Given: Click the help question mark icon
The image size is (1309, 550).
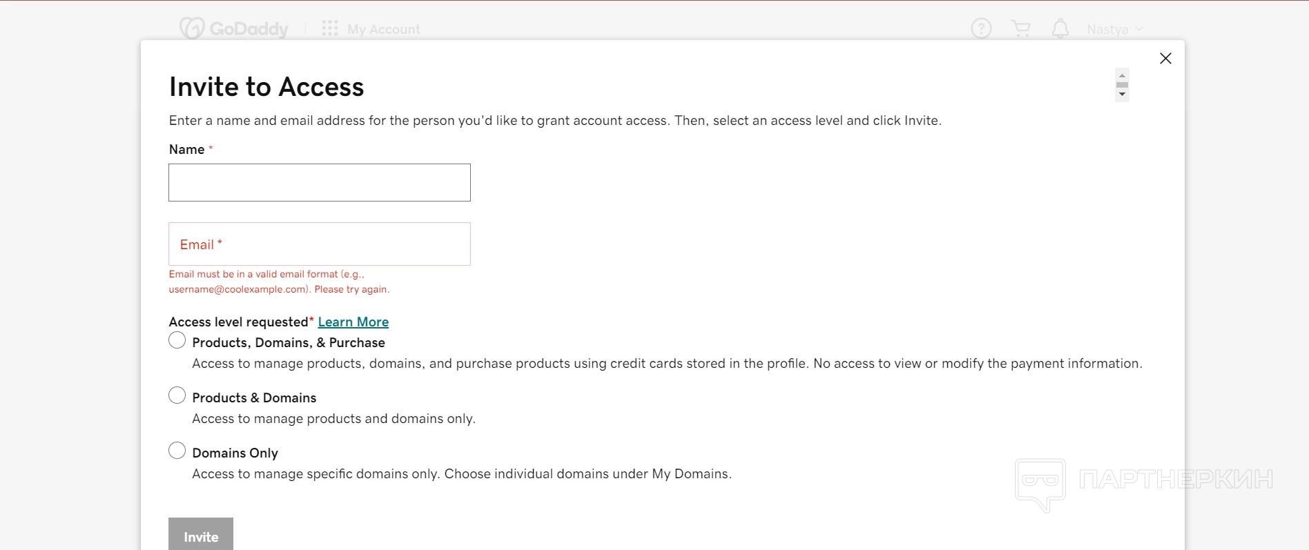Looking at the screenshot, I should 981,28.
